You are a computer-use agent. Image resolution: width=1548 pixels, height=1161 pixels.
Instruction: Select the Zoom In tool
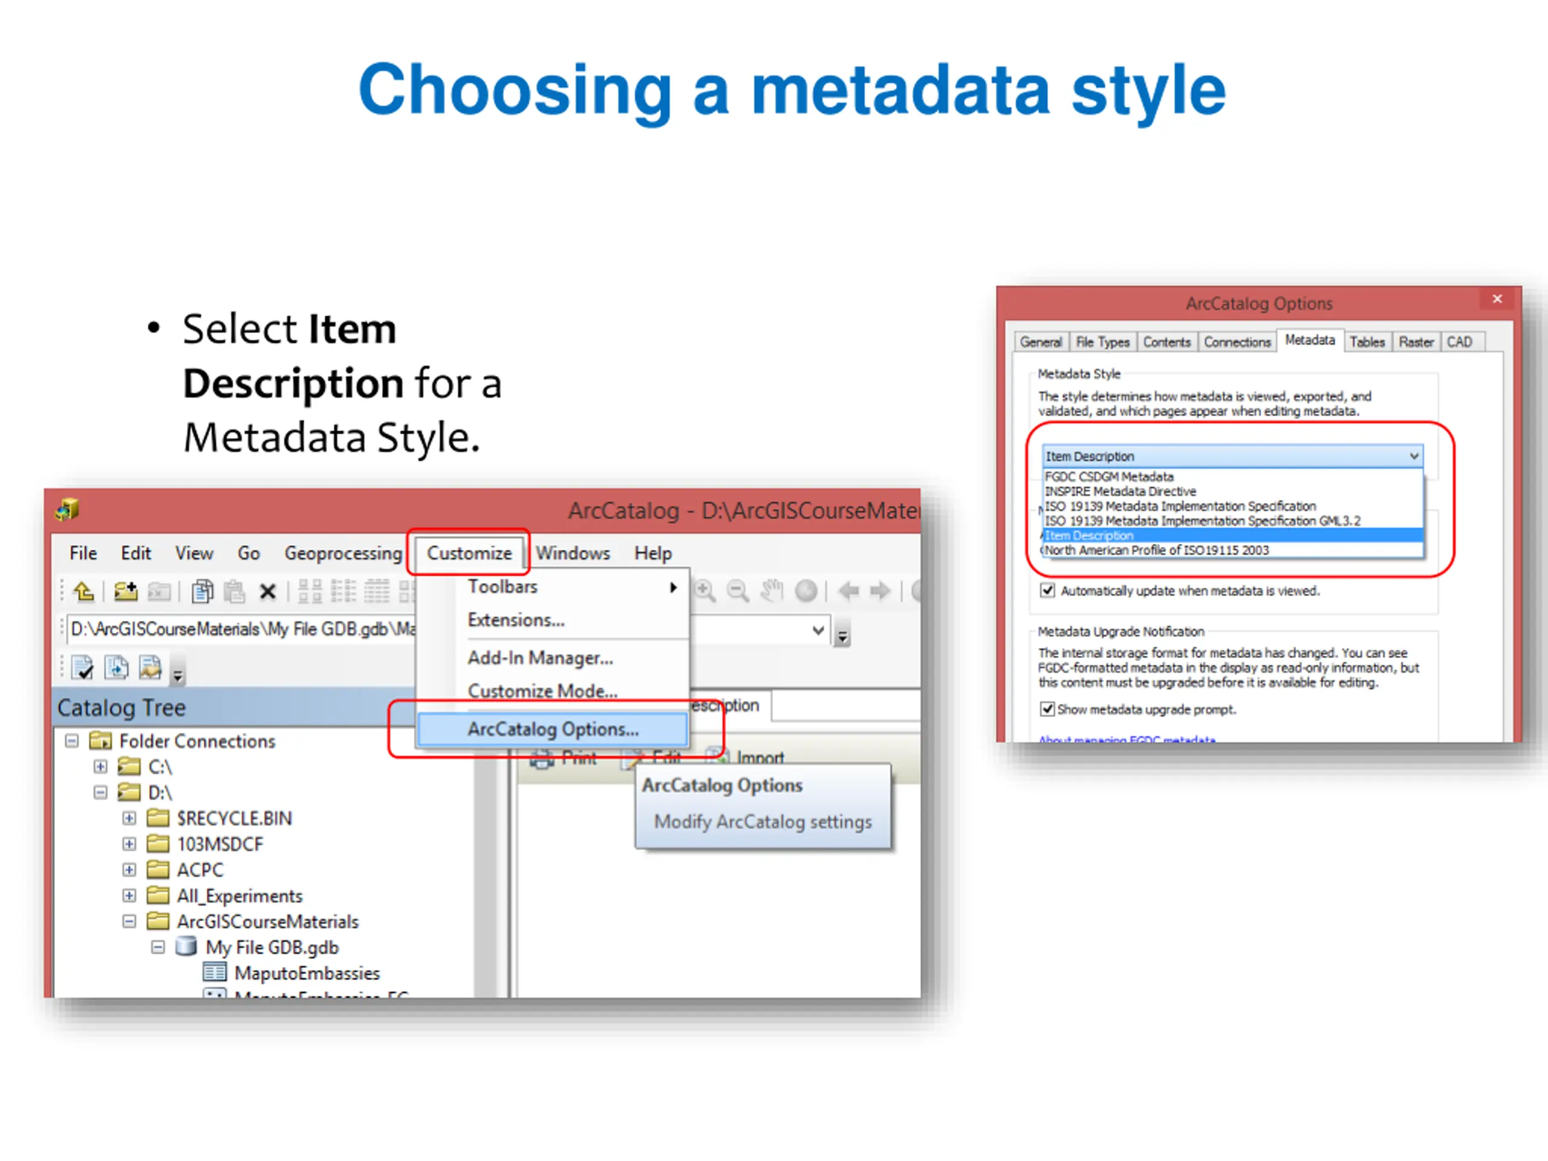tap(704, 591)
